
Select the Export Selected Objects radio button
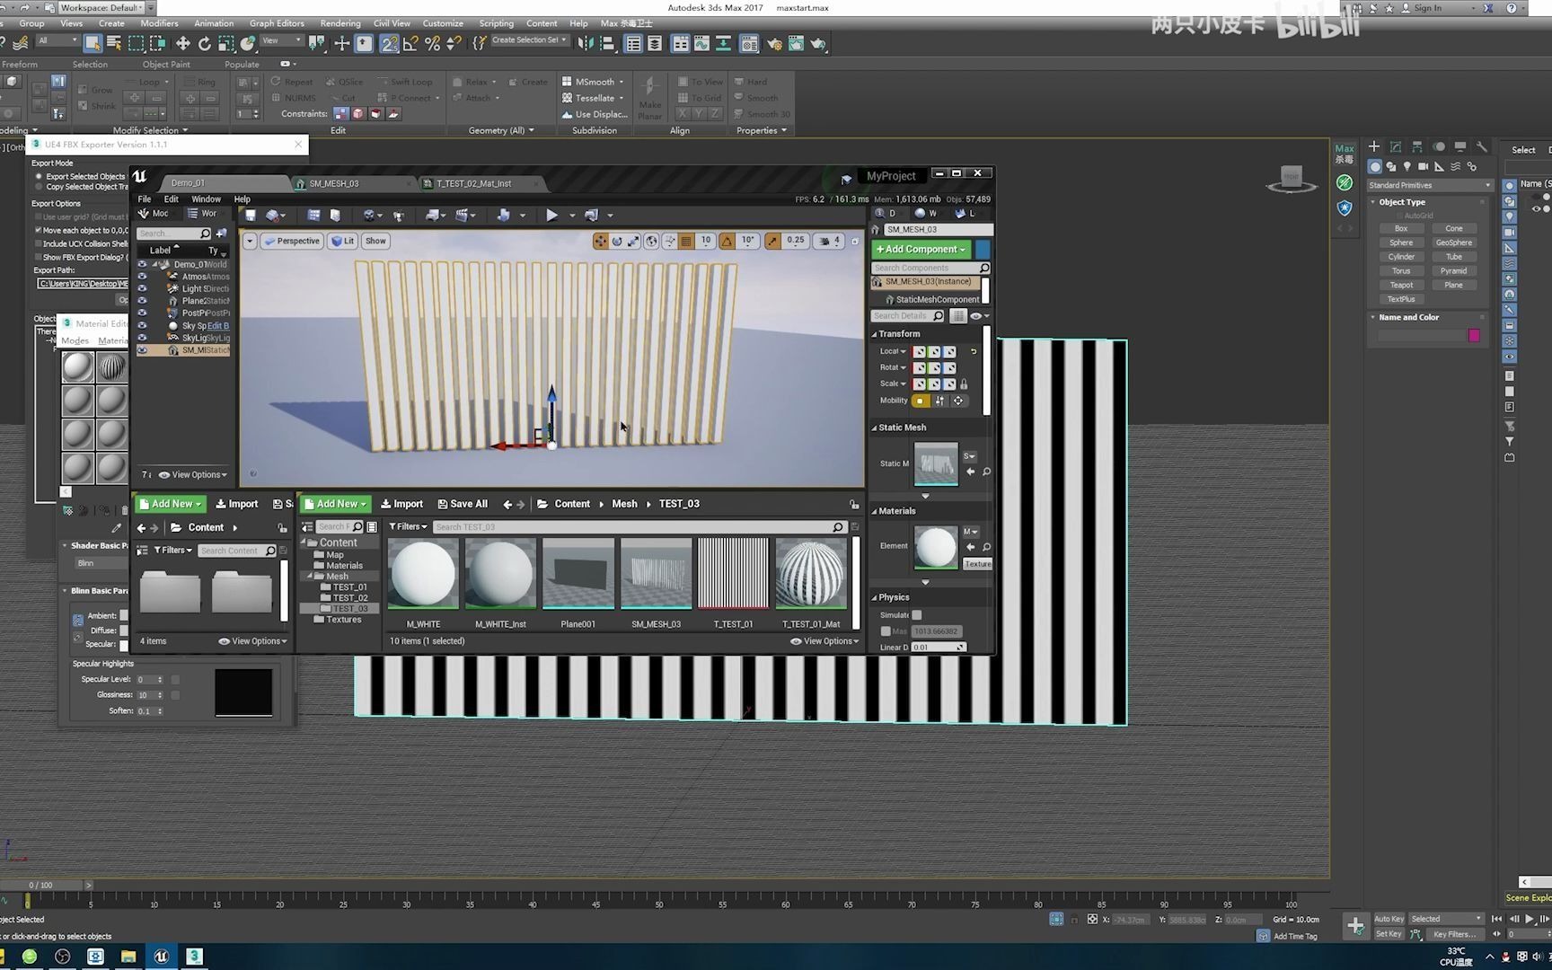[38, 176]
